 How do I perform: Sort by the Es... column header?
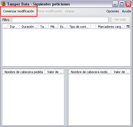[x=63, y=27]
